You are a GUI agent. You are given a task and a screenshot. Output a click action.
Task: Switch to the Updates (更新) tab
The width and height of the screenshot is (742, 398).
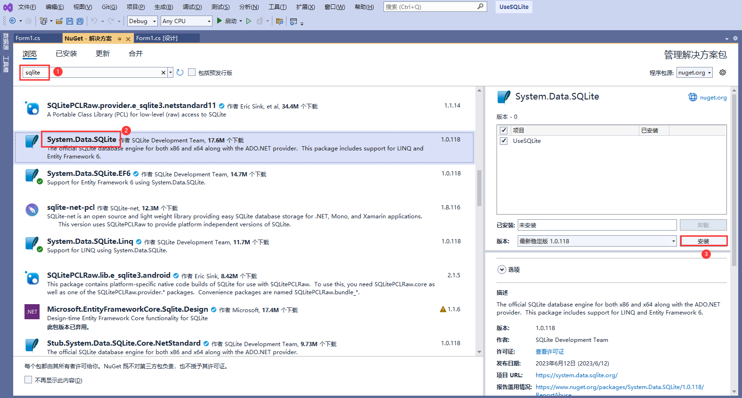[103, 54]
